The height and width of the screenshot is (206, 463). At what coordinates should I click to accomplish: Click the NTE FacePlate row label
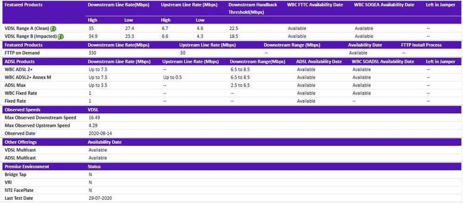pos(19,190)
